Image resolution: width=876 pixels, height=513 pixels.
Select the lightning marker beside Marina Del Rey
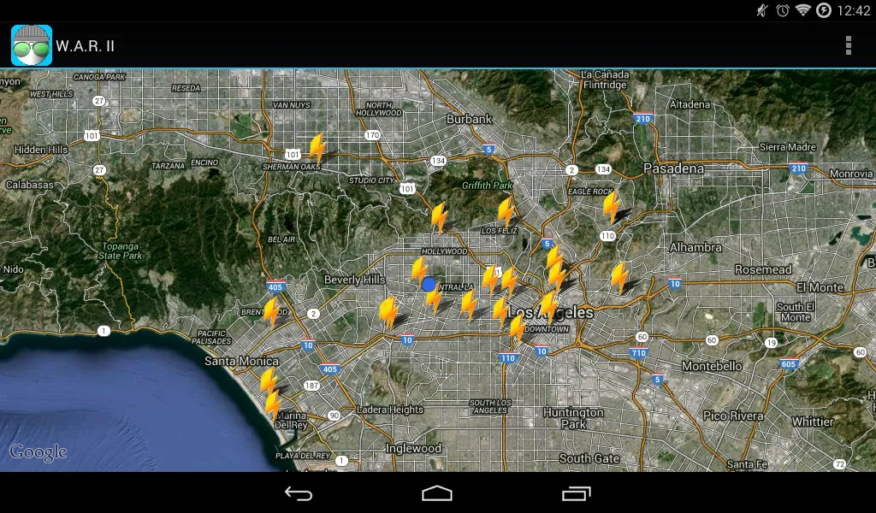[273, 404]
